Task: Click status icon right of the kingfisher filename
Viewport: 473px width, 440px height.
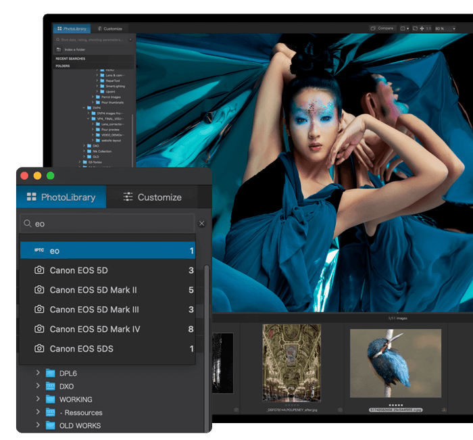Action: 444,410
